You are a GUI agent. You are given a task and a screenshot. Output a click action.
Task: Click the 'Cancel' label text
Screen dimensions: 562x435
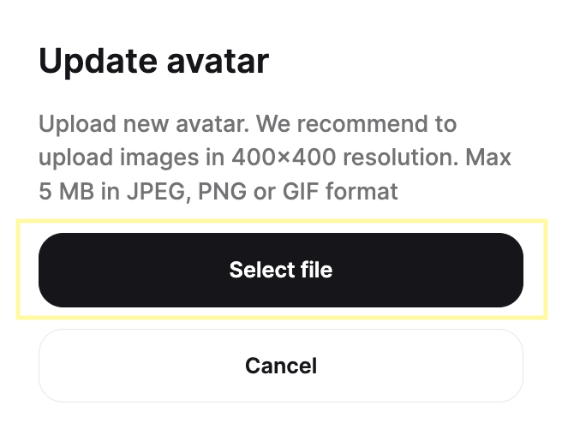pyautogui.click(x=281, y=366)
